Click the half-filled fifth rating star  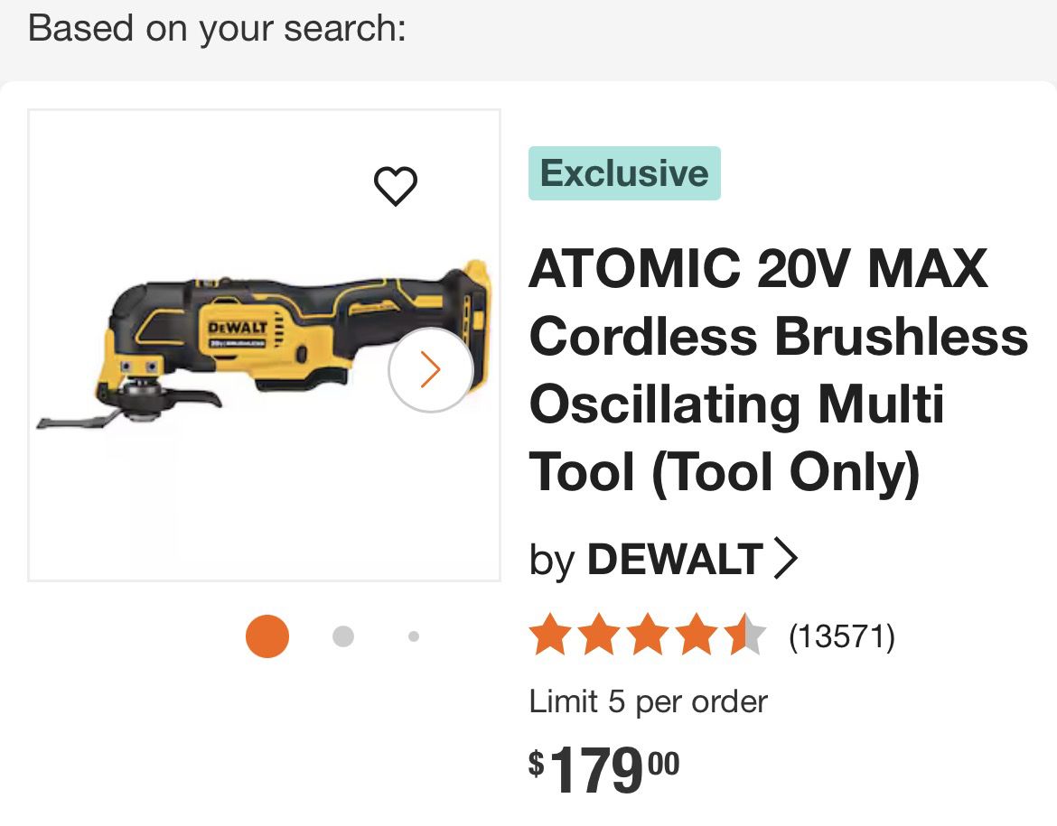tap(745, 635)
